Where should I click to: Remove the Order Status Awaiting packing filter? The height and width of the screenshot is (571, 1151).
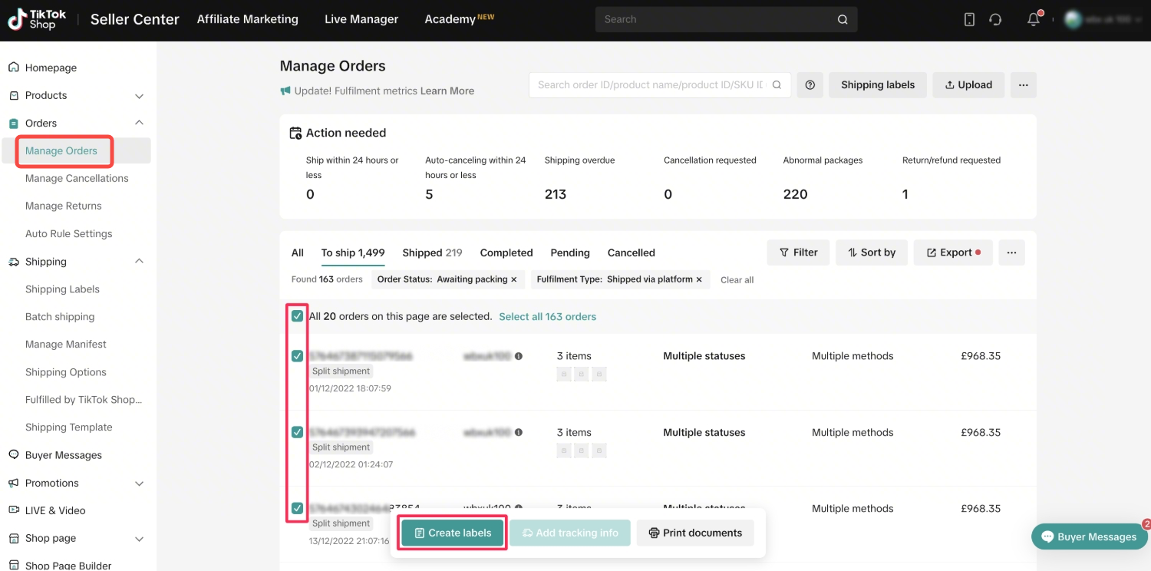click(514, 279)
